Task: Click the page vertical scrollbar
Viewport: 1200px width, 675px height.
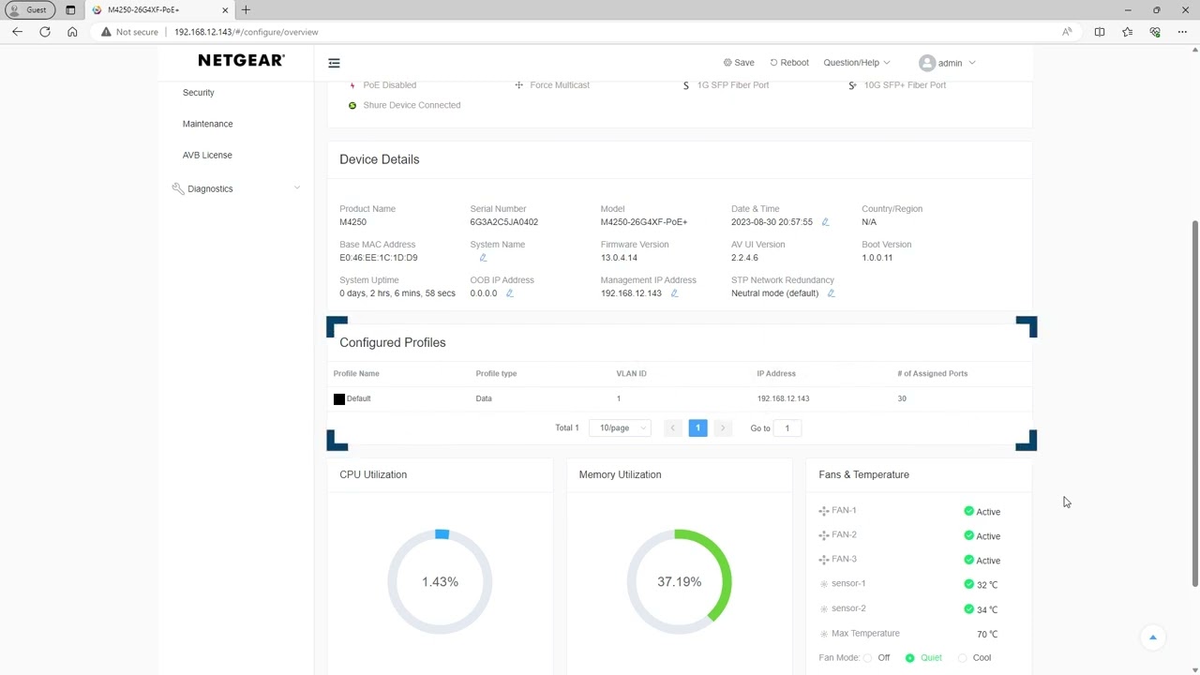Action: pos(1194,403)
